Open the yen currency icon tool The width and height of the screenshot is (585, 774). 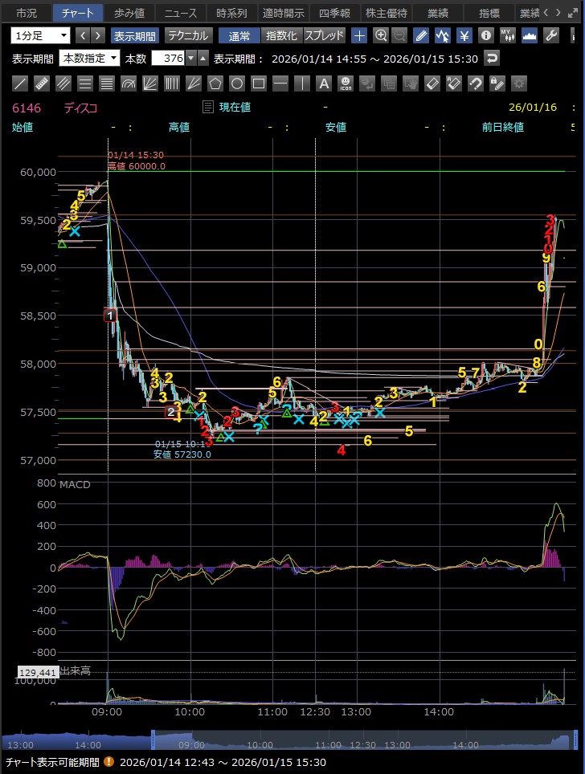464,35
